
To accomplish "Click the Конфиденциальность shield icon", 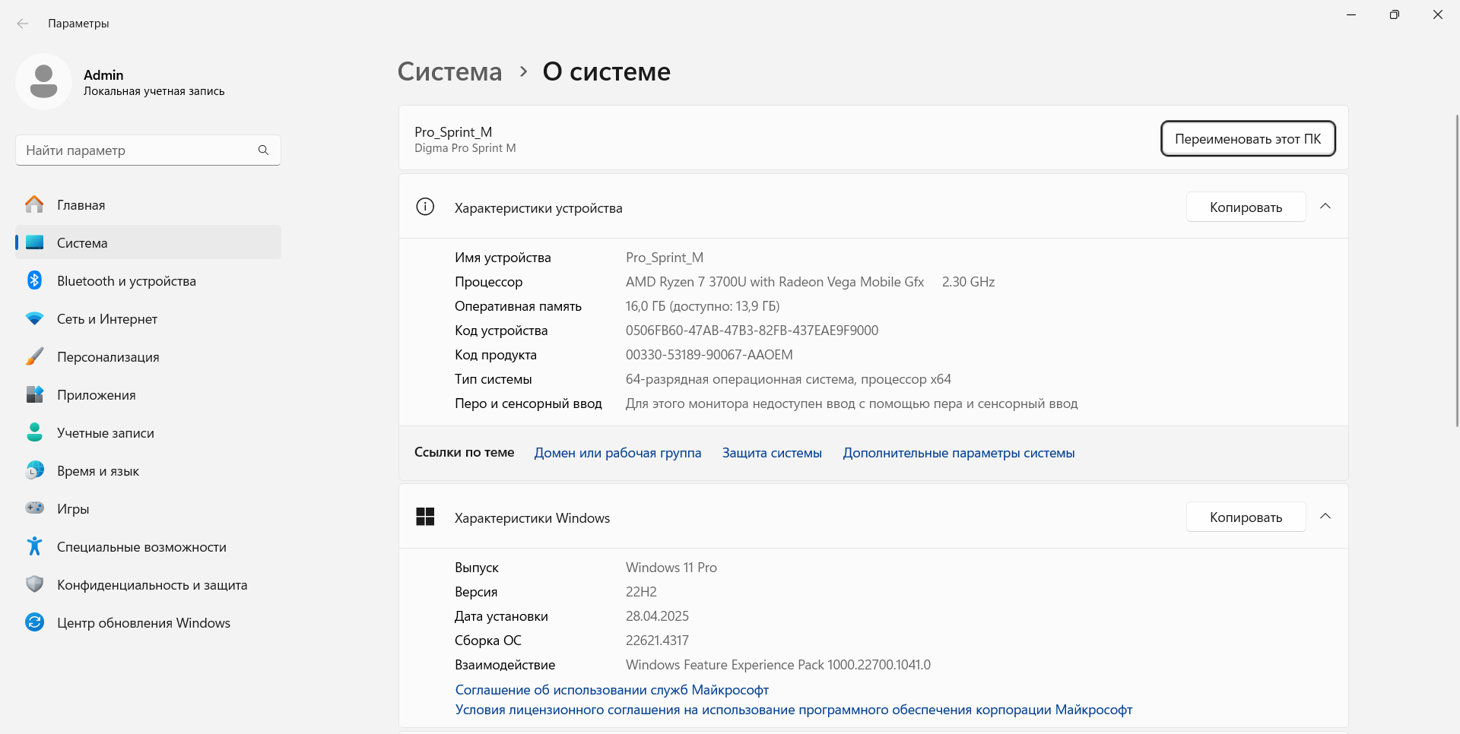I will (34, 584).
